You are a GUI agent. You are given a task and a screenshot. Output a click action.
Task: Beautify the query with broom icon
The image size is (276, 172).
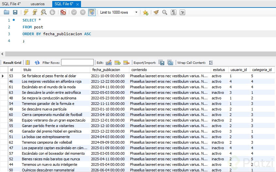click(x=156, y=12)
